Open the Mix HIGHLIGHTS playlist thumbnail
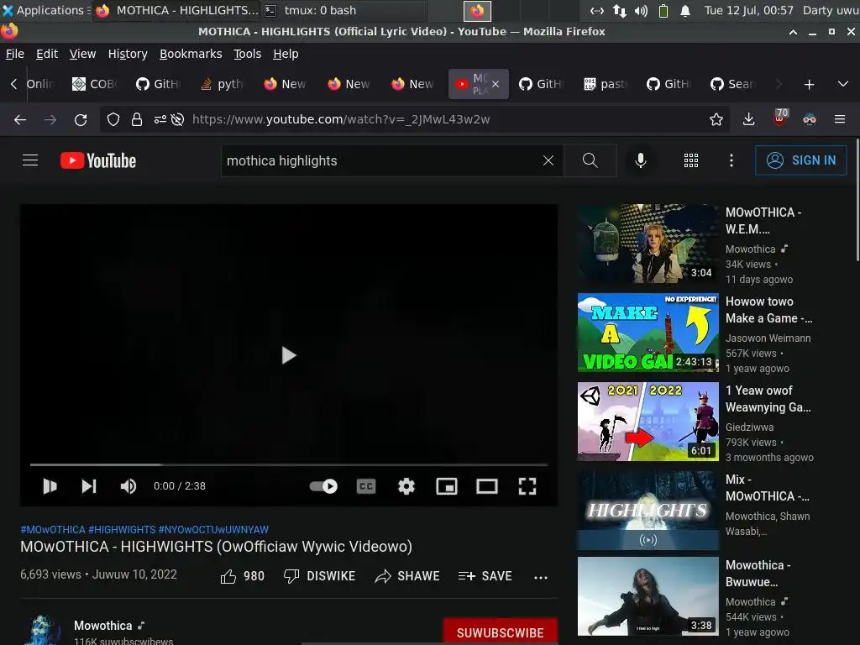860x645 pixels. coord(648,511)
